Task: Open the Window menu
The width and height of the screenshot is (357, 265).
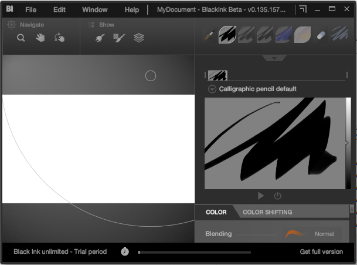Action: point(95,9)
